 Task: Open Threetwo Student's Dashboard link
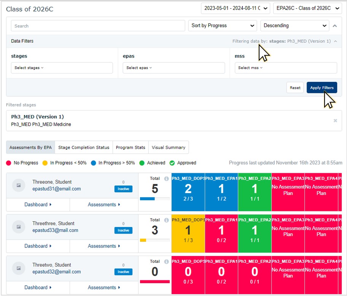tap(38, 287)
